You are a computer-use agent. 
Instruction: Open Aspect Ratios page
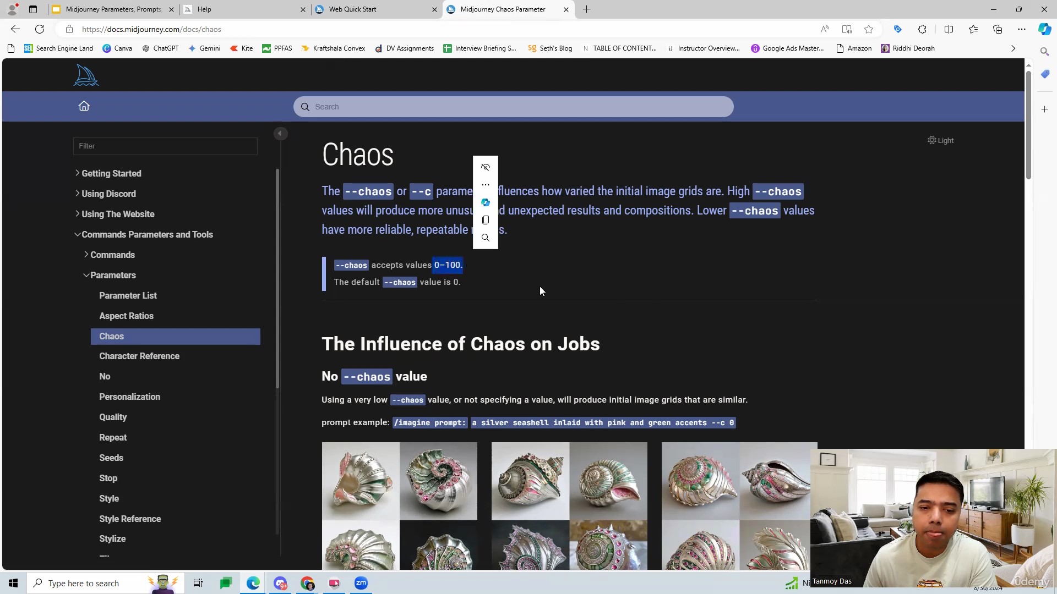(x=126, y=316)
